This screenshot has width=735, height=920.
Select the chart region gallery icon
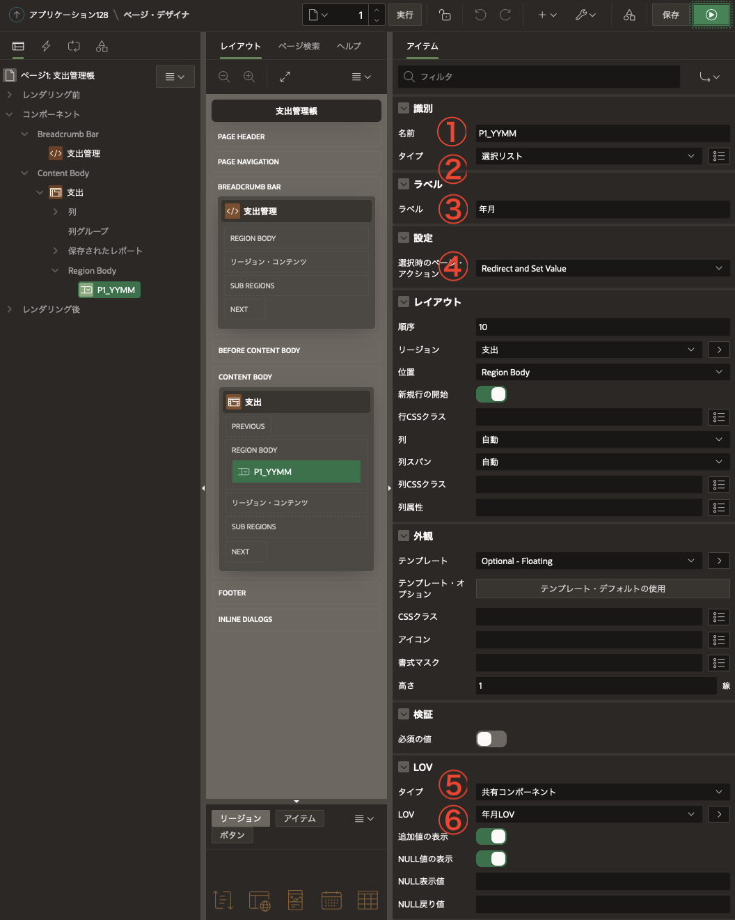click(x=295, y=900)
